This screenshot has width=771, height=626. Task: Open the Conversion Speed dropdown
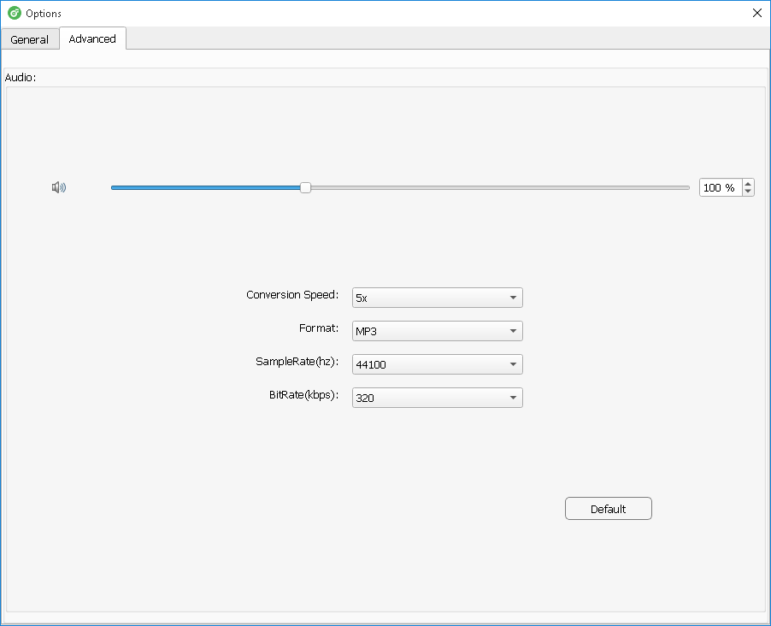tap(437, 298)
